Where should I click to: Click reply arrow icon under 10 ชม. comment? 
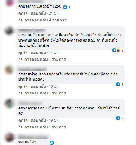click(x=21, y=93)
